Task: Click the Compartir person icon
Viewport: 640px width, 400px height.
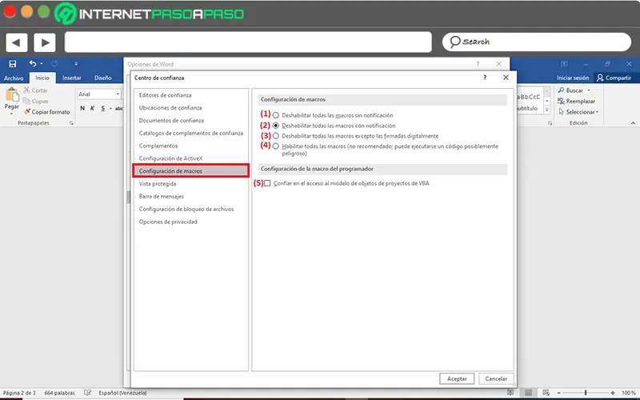Action: click(599, 78)
